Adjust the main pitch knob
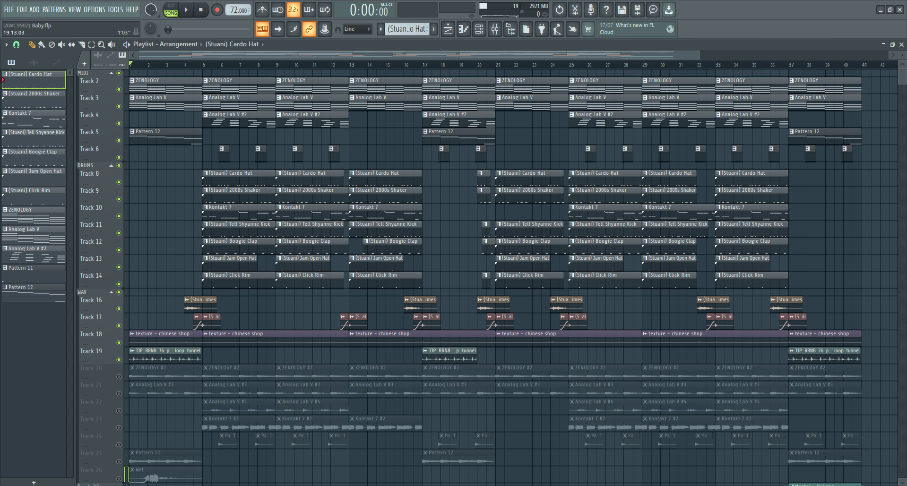907x486 pixels. (x=151, y=29)
